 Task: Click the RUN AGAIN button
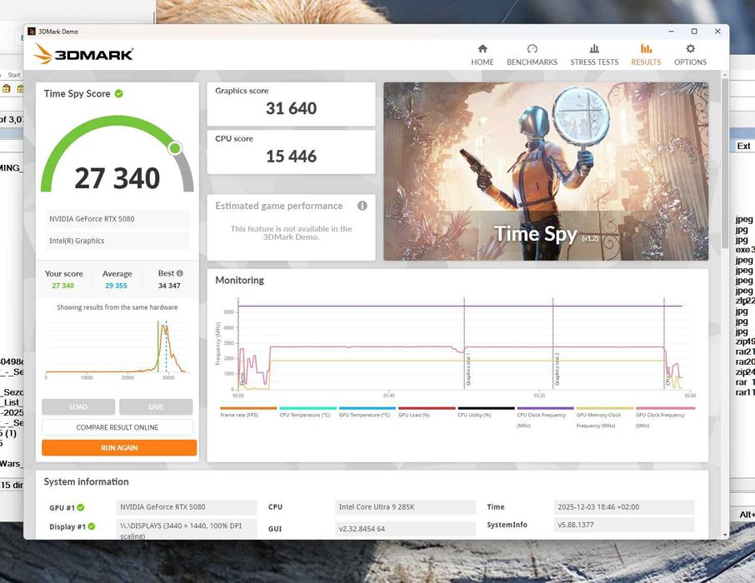(x=119, y=447)
